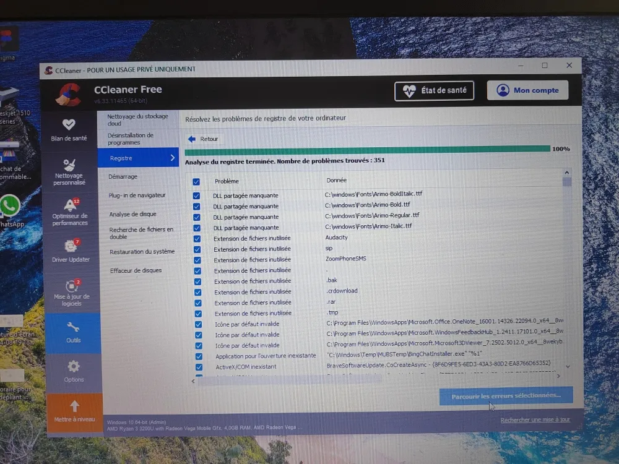Open Options gear icon in sidebar
Image resolution: width=619 pixels, height=464 pixels.
coord(74,366)
